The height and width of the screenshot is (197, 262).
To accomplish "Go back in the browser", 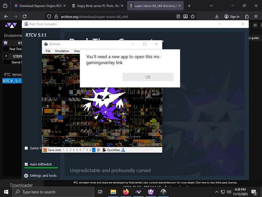I will [6, 16].
